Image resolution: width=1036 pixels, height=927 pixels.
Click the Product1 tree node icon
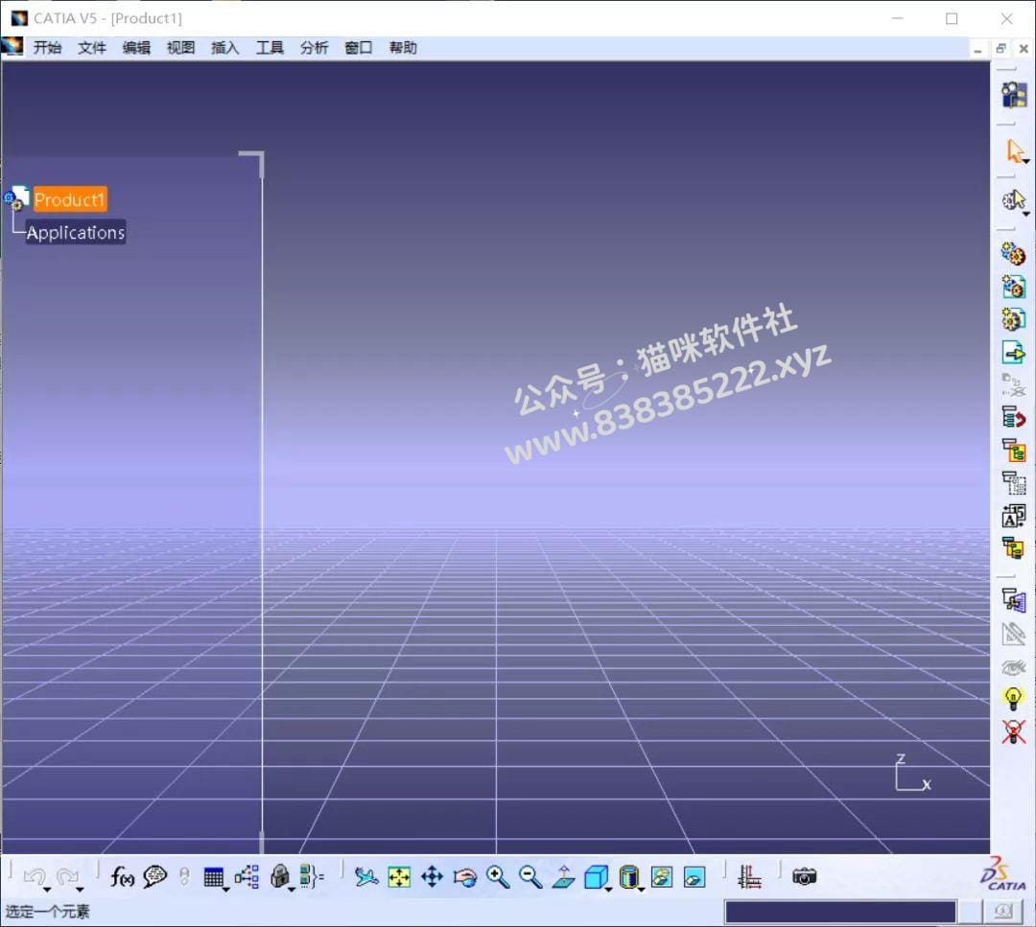point(16,198)
